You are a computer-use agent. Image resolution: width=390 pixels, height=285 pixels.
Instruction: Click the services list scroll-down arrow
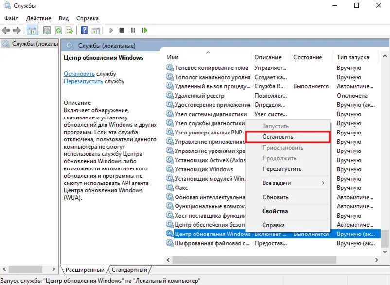(385, 252)
